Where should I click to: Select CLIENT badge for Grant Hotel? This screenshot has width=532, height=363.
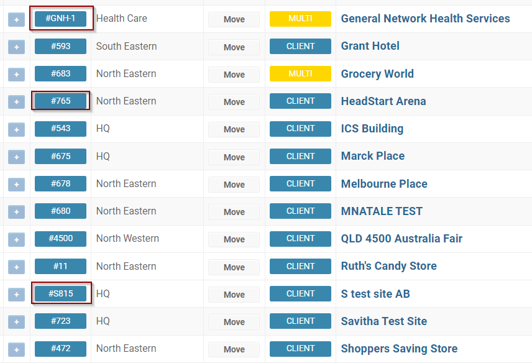click(x=300, y=46)
